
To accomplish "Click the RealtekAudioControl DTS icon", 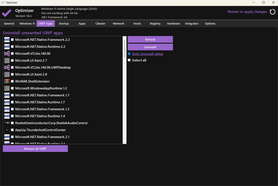I will (7, 123).
